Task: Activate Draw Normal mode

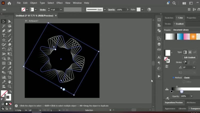Action: click(2, 109)
